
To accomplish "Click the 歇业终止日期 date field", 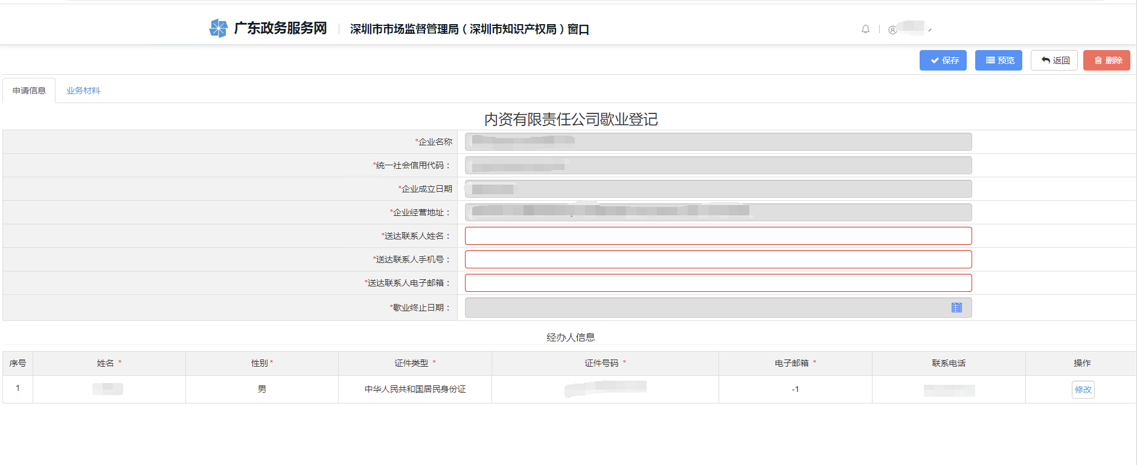I will point(706,308).
